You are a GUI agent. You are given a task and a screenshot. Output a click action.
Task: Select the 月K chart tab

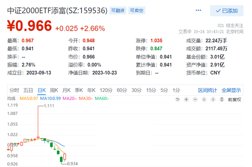(66, 90)
